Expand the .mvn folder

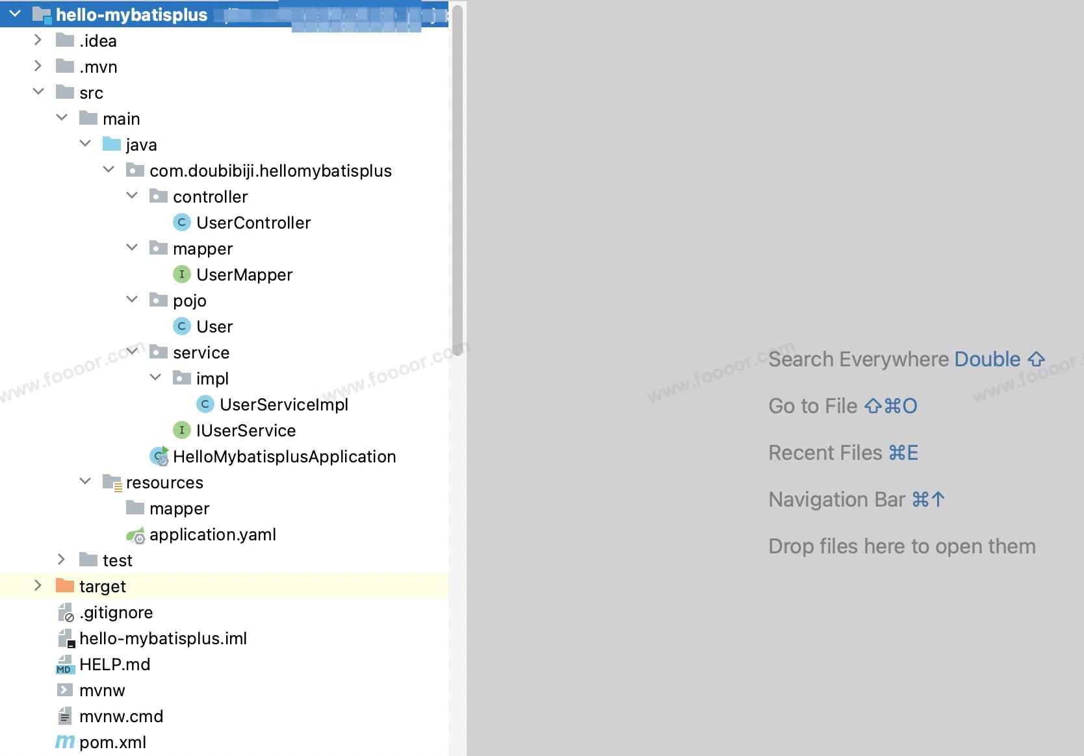tap(38, 66)
